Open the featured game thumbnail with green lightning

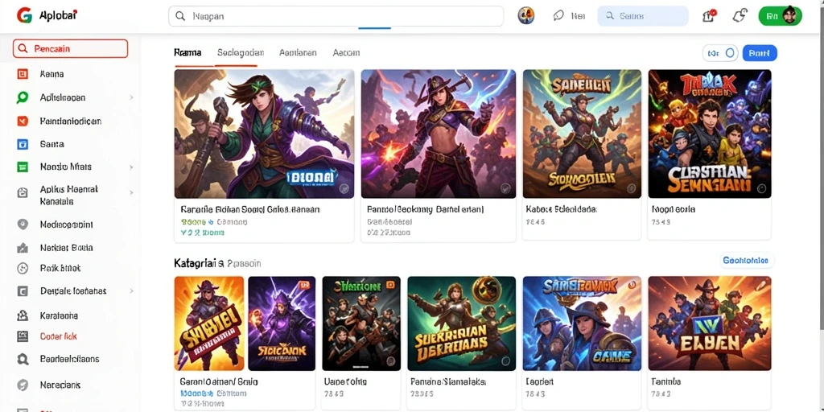coord(583,134)
